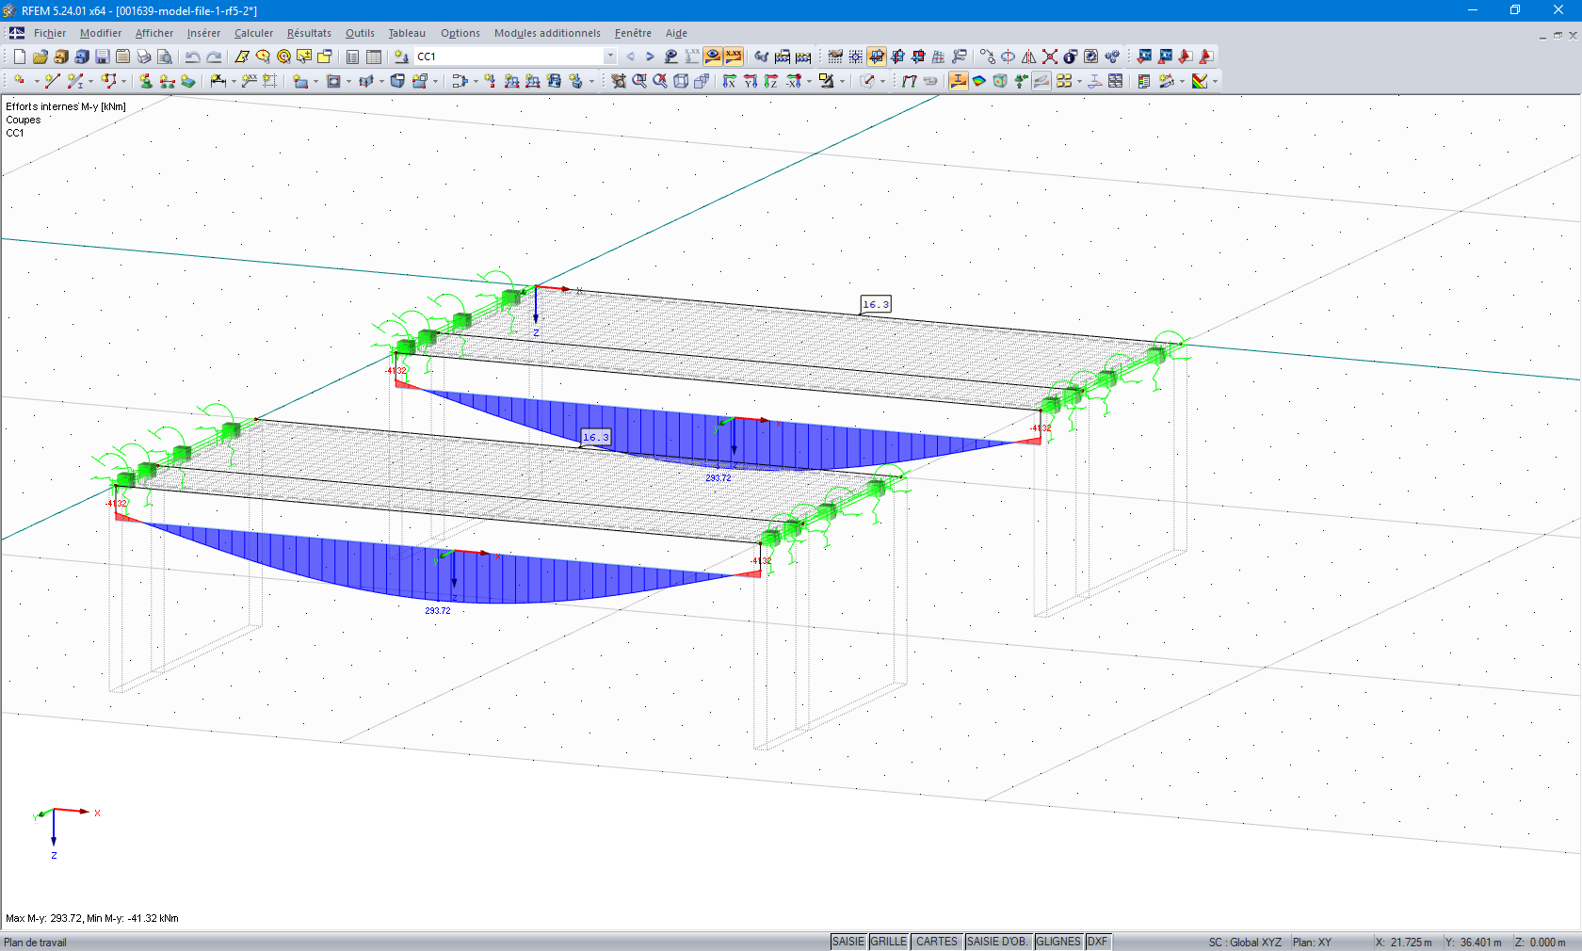Click the rotate-about-axis icon

1008,56
